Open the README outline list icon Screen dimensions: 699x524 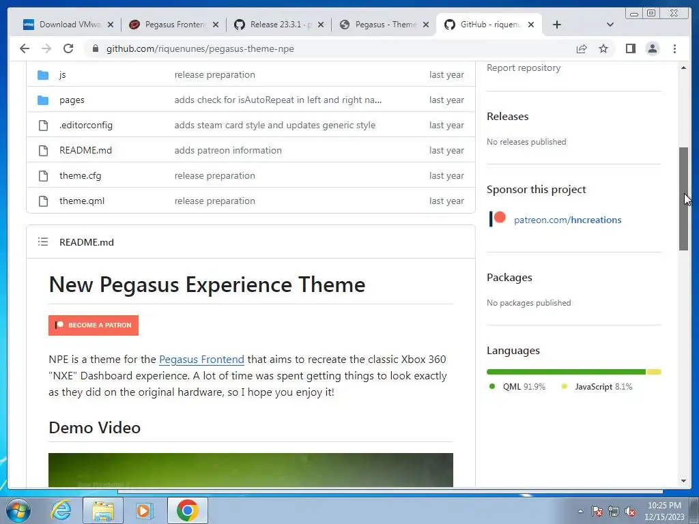click(43, 242)
